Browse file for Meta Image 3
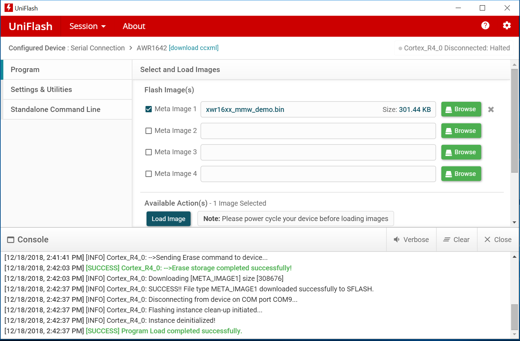Screen dimensions: 520x341 click(x=461, y=152)
